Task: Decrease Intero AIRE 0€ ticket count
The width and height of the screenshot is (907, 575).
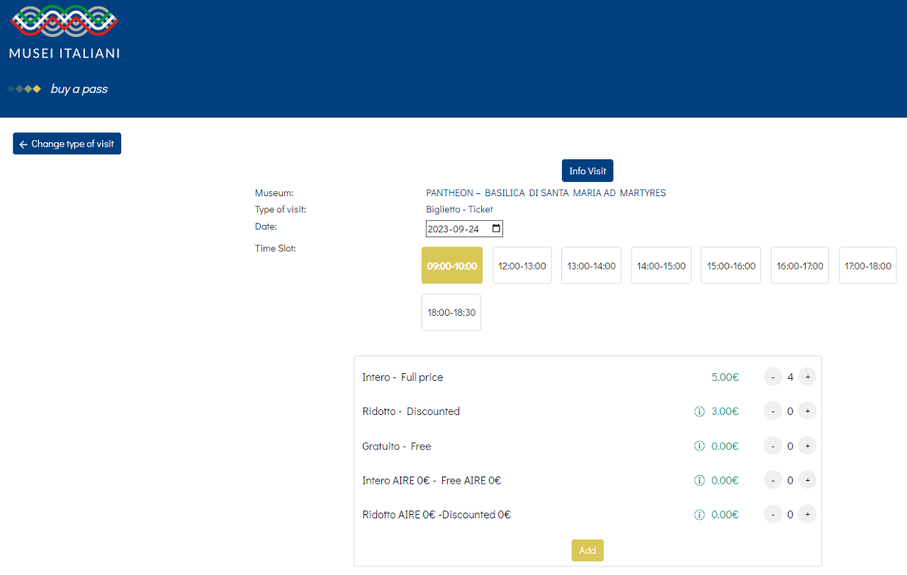Action: 773,479
